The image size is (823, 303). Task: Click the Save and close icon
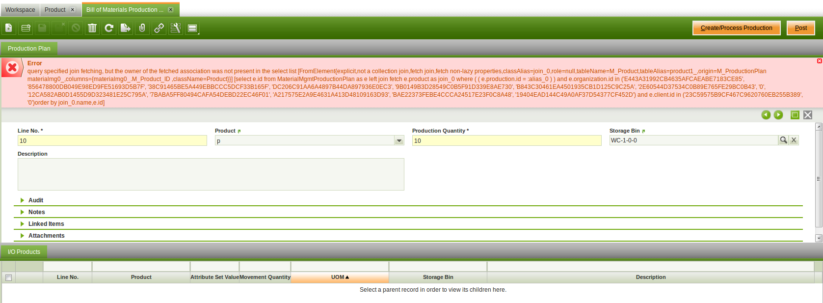[59, 28]
